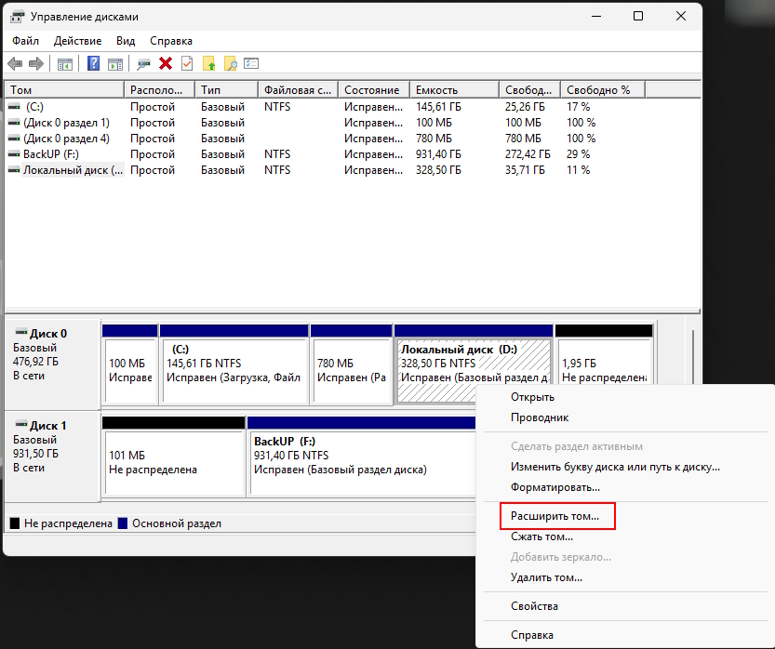Toggle the action pane toolbar icon
Screen dimensions: 775x649
115,64
